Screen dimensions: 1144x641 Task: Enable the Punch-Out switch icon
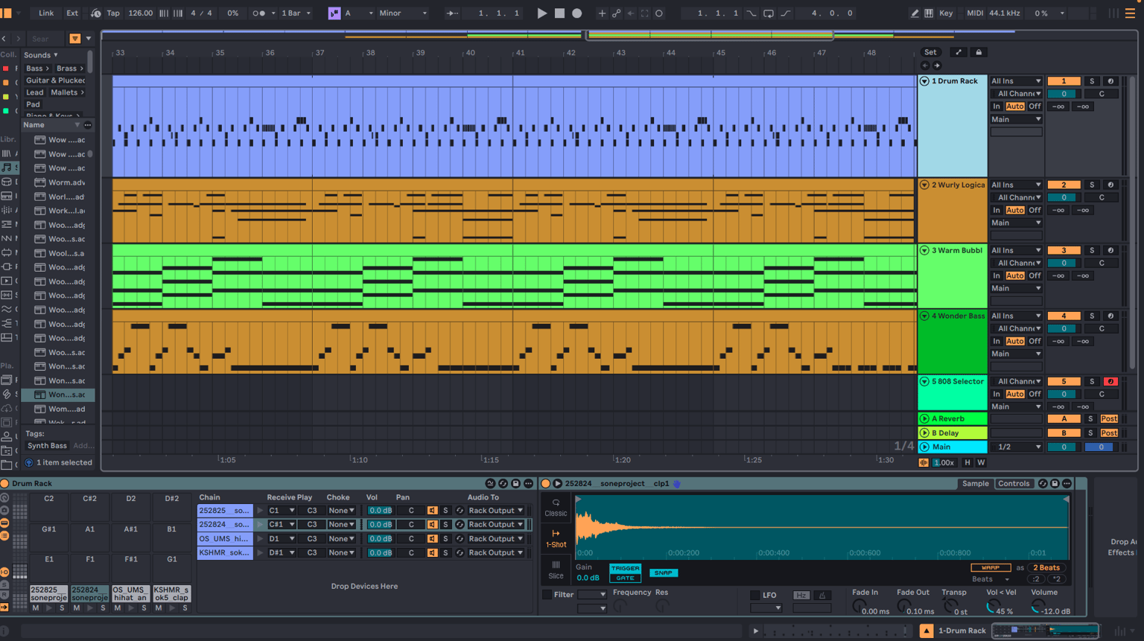click(x=786, y=13)
